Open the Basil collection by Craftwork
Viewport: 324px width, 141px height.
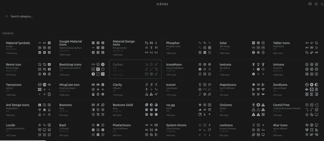coord(82,130)
